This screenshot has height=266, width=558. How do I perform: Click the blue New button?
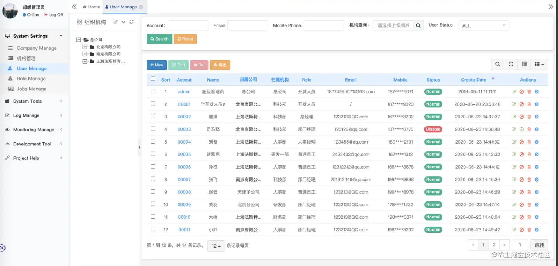(x=157, y=65)
